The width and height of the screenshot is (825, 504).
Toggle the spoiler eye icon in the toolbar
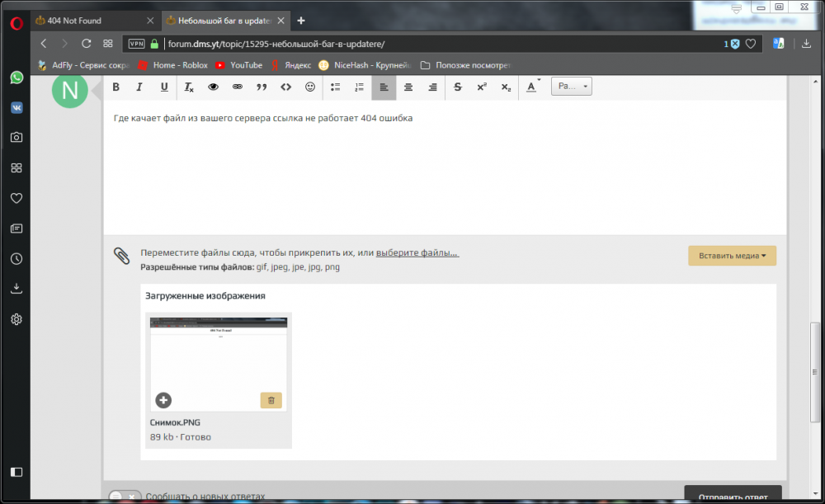point(213,87)
